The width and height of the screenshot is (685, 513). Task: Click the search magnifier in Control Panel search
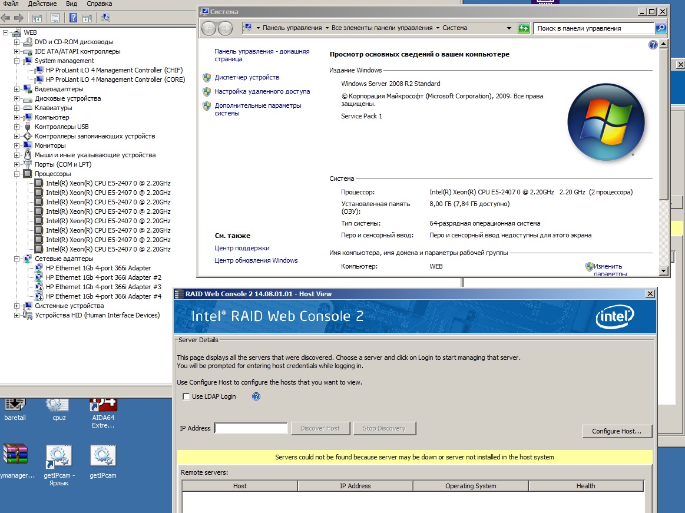(x=661, y=28)
